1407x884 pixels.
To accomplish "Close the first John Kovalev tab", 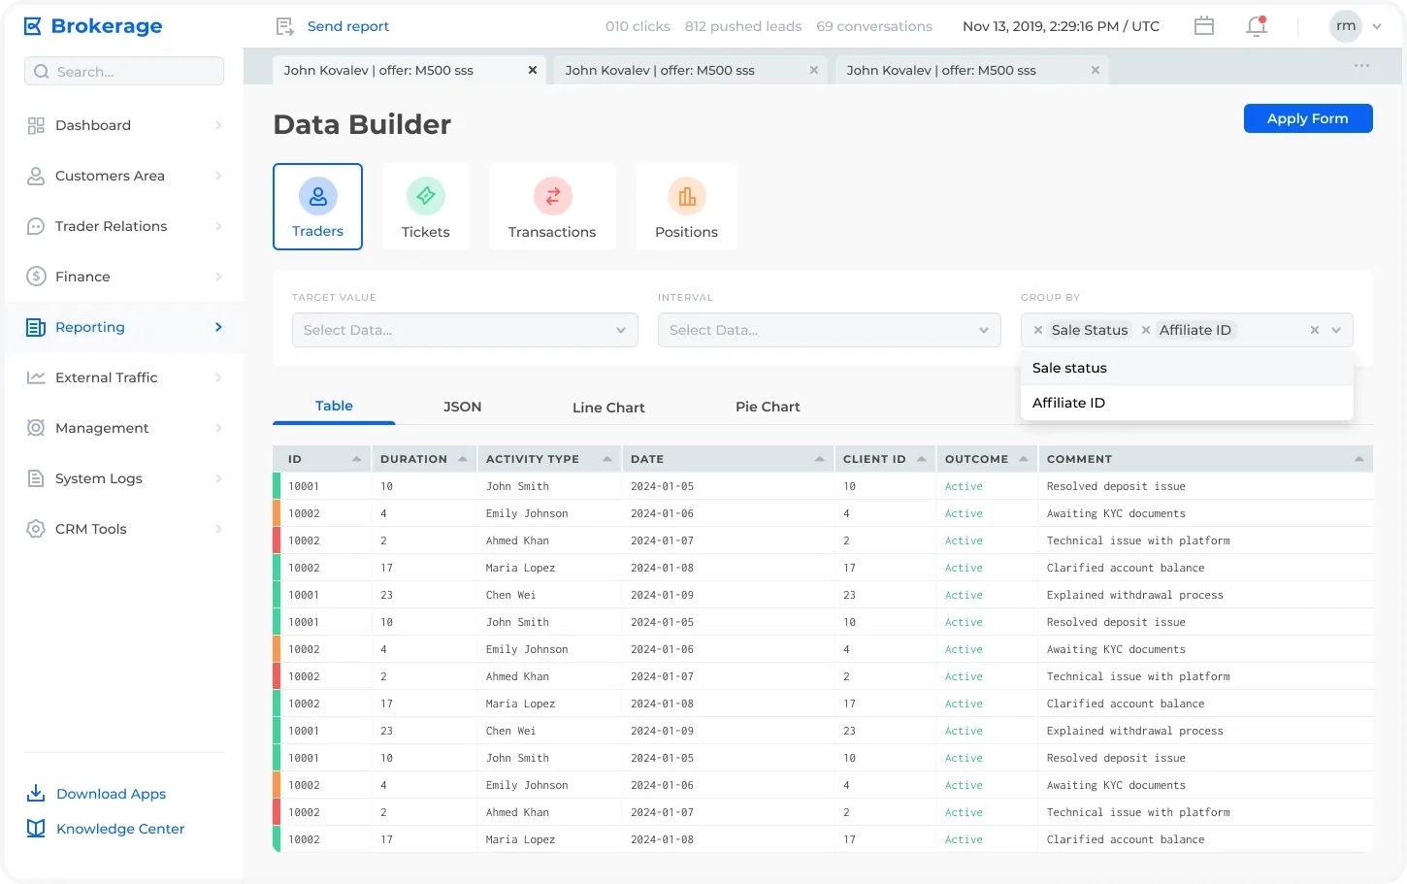I will tap(532, 70).
